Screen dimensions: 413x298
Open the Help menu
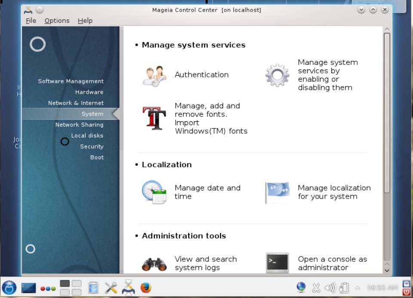coord(85,21)
